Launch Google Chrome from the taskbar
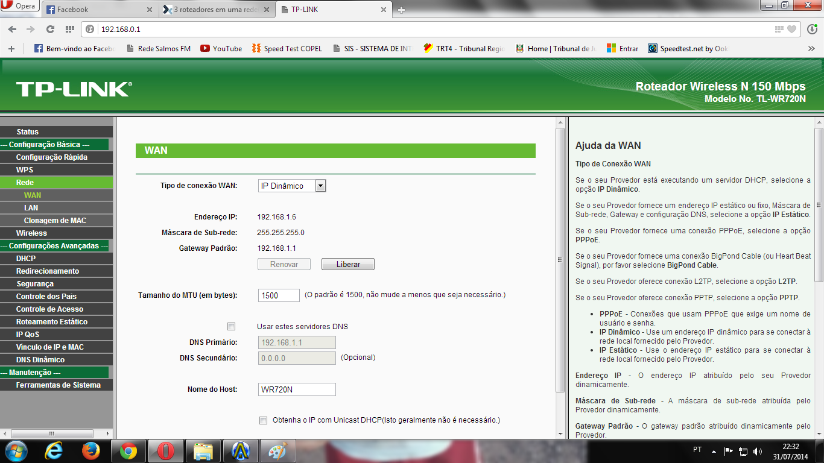 [x=128, y=451]
